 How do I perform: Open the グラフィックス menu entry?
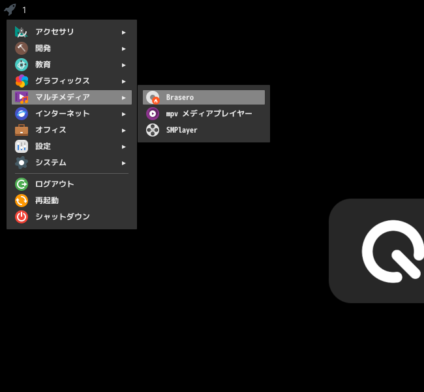(x=72, y=81)
